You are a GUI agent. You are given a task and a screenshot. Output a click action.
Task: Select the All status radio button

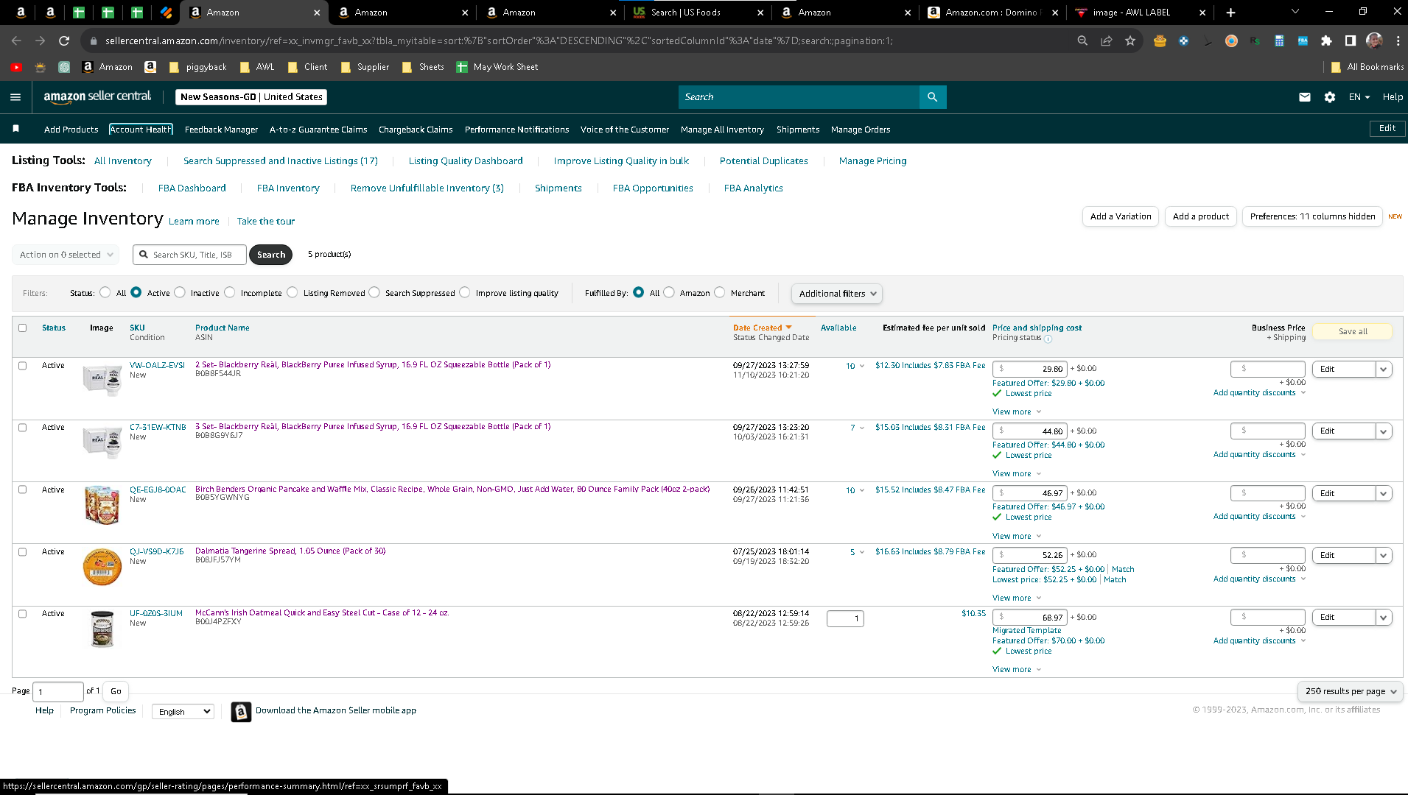(105, 293)
